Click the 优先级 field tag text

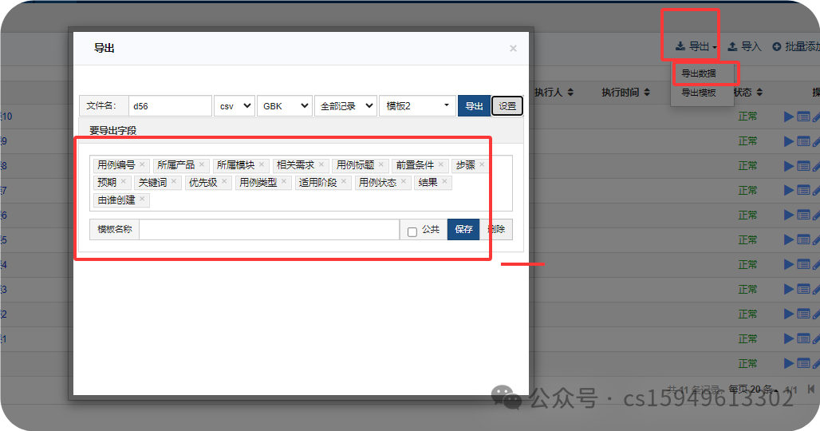(203, 182)
